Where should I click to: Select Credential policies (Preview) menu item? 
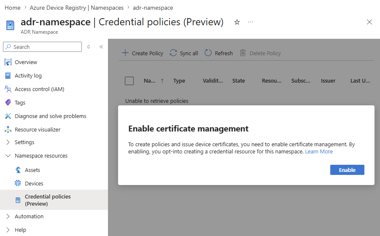[54, 200]
